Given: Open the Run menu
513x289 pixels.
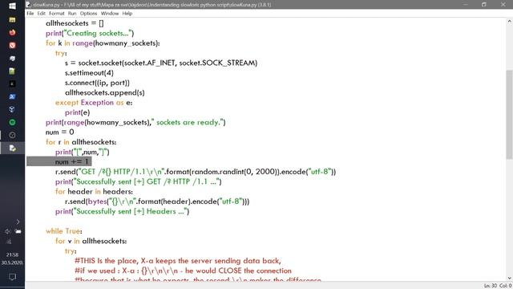Looking at the screenshot, I should [72, 14].
